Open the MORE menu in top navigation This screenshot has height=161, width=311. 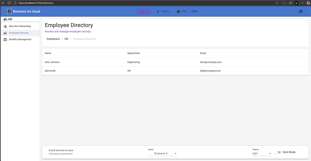pyautogui.click(x=195, y=12)
